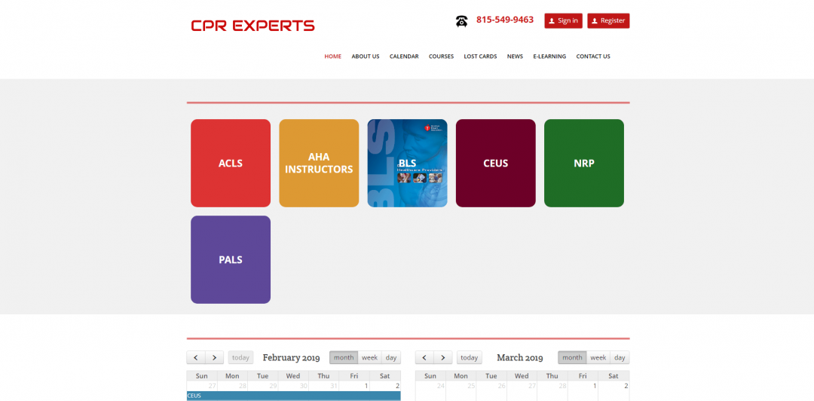
Task: Click Mon column header in March calendar
Action: 461,376
